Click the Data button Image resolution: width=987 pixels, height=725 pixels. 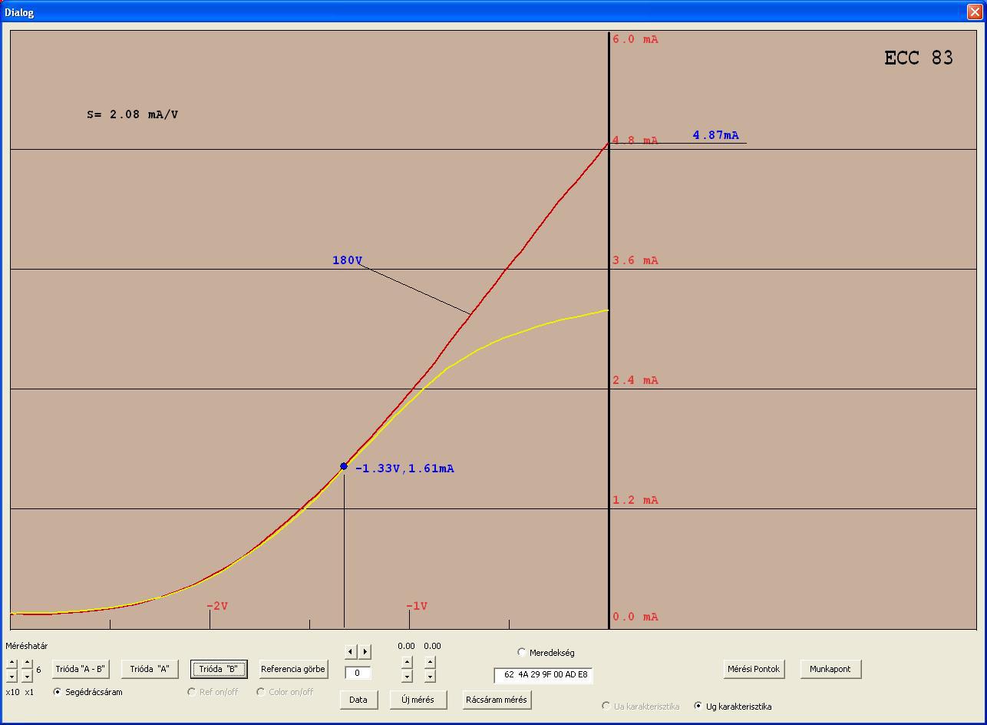tap(358, 700)
